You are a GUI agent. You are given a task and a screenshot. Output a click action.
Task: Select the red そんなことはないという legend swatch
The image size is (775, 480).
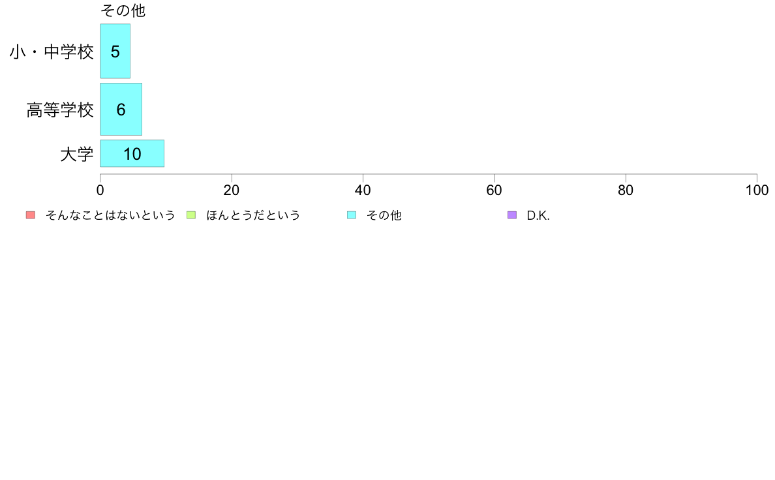click(x=31, y=215)
